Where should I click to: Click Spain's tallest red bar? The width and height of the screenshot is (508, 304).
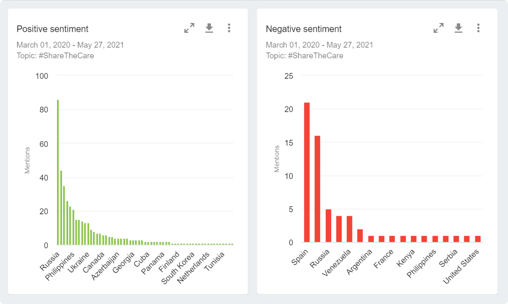click(x=307, y=171)
